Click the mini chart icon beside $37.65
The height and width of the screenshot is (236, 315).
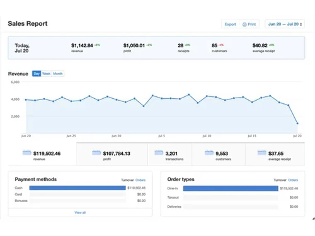click(x=261, y=153)
